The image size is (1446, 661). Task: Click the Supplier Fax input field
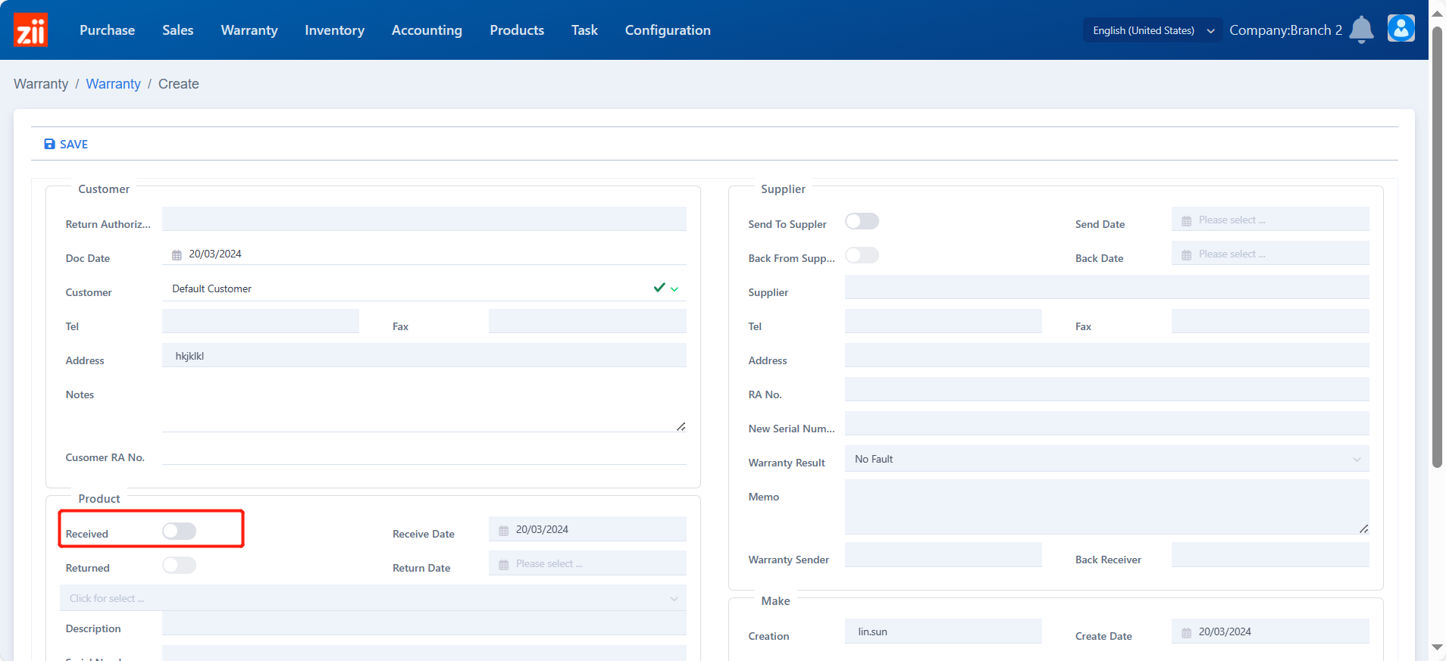pyautogui.click(x=1270, y=321)
